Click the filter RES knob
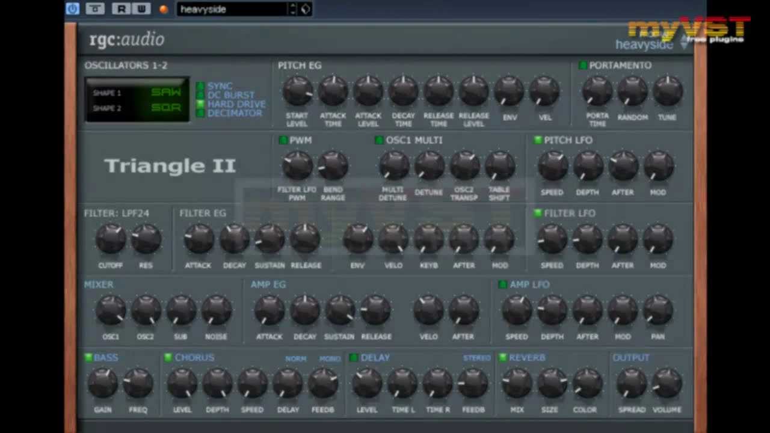 (x=146, y=239)
